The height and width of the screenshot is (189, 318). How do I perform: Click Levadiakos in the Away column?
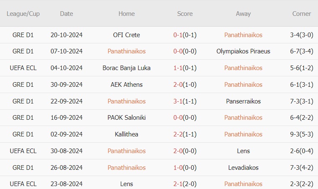(243, 168)
